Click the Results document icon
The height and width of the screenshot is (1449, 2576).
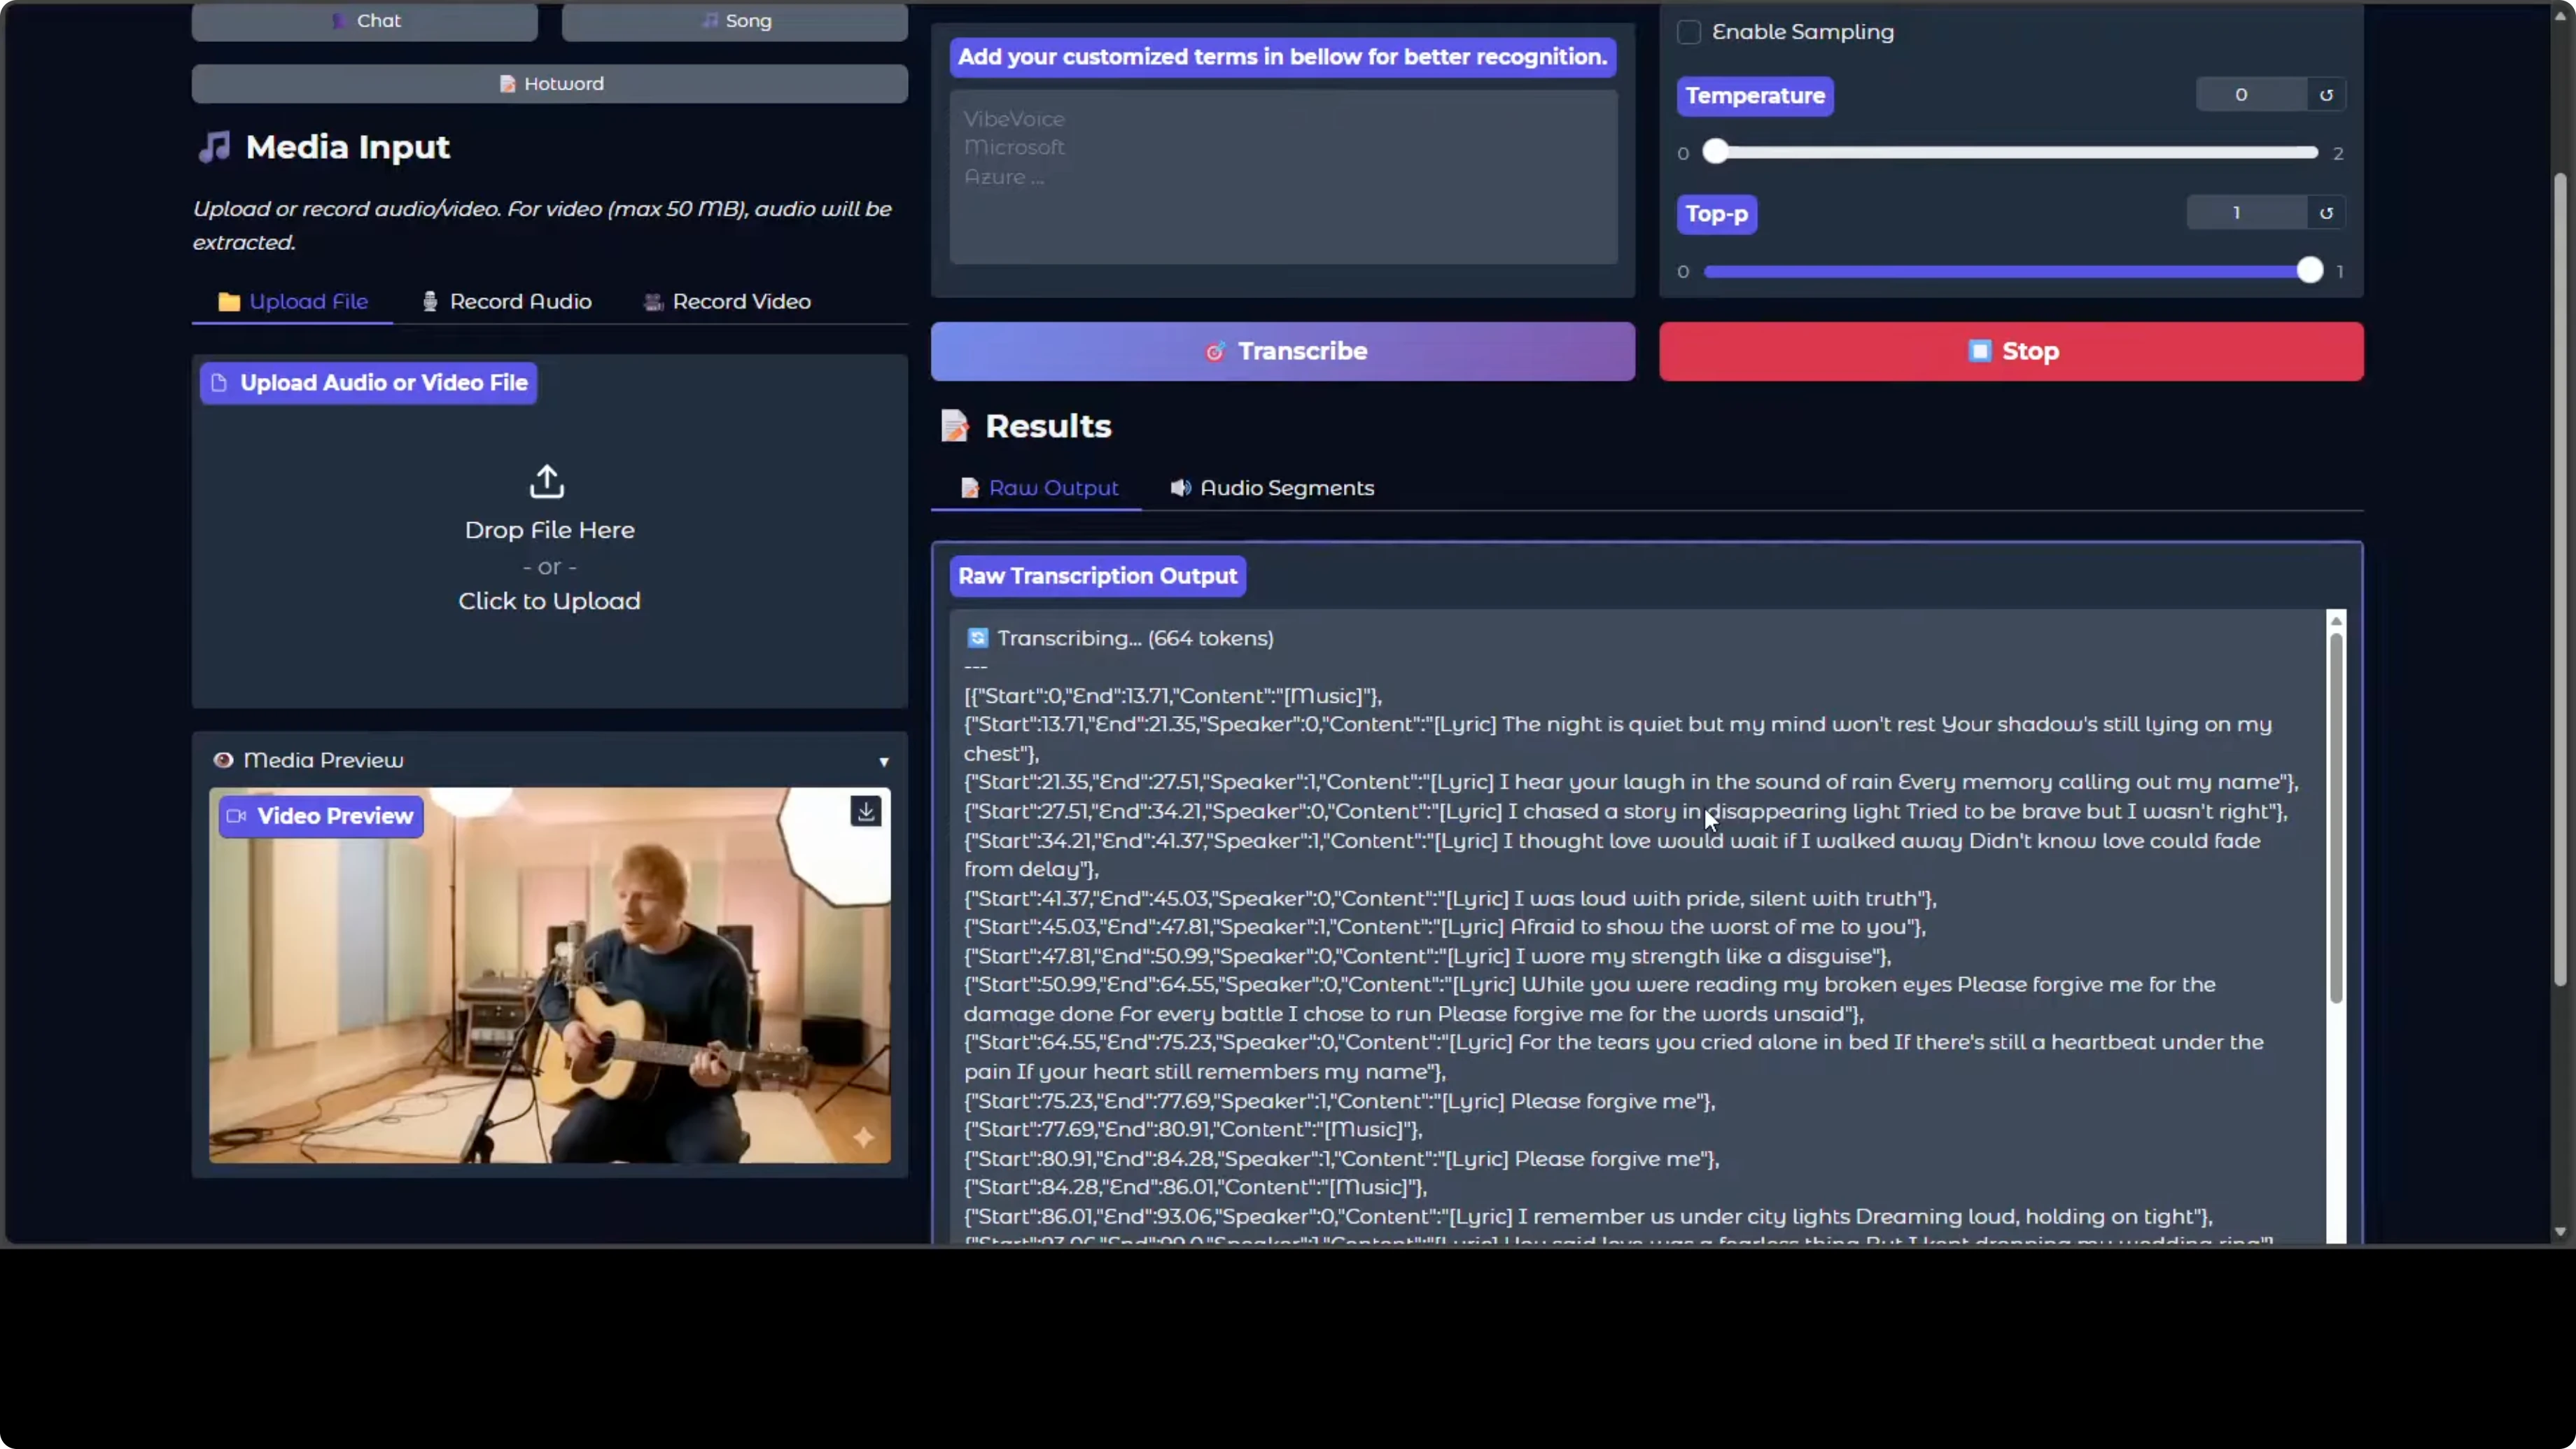[955, 426]
